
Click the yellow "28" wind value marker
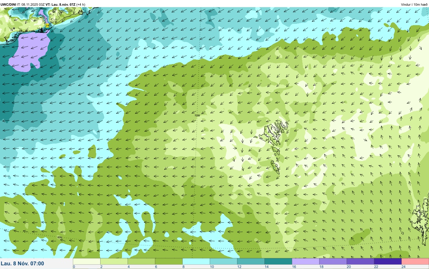click(x=47, y=25)
